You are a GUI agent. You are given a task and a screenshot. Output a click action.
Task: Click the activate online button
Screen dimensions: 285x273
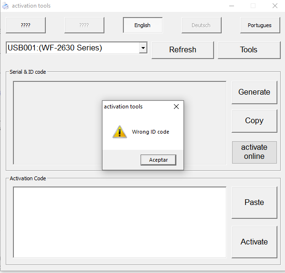(254, 152)
